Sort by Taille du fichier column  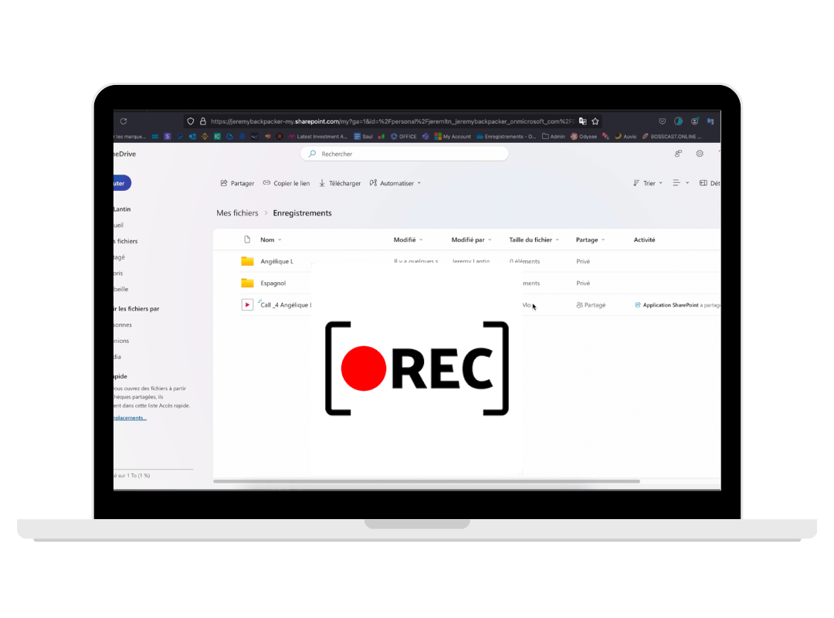pyautogui.click(x=534, y=239)
